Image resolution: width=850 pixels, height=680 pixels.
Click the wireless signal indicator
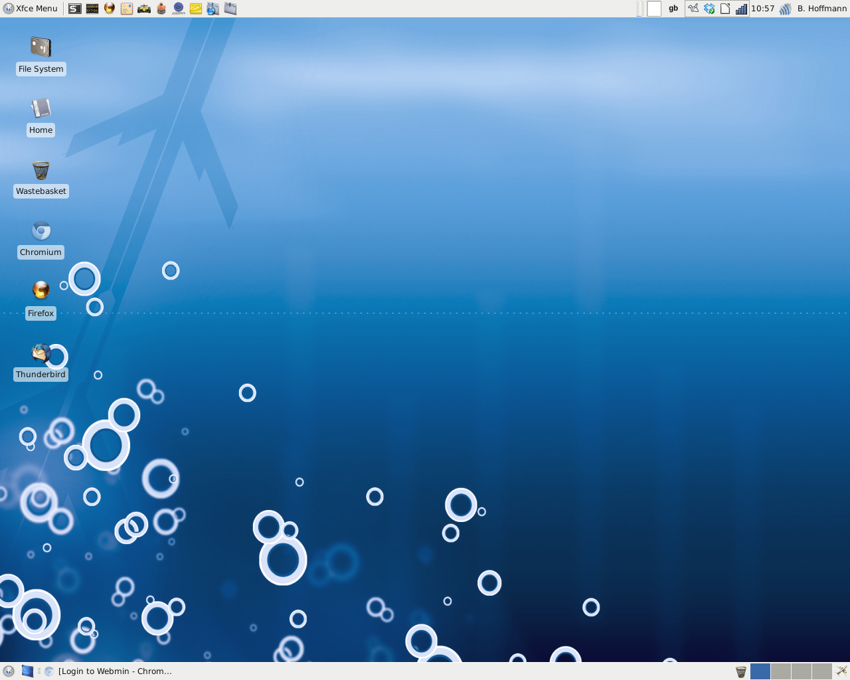[x=784, y=9]
